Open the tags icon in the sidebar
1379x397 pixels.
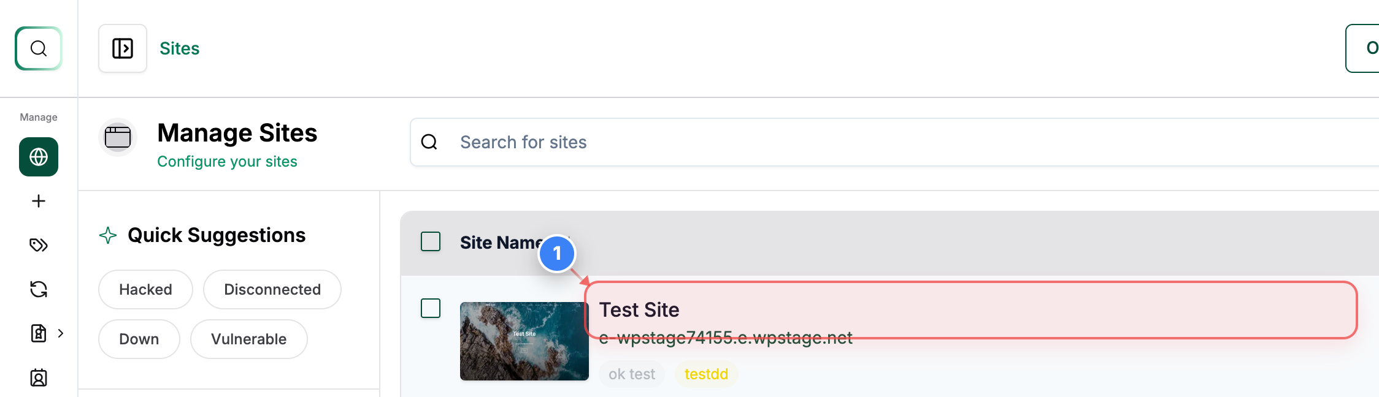[38, 245]
